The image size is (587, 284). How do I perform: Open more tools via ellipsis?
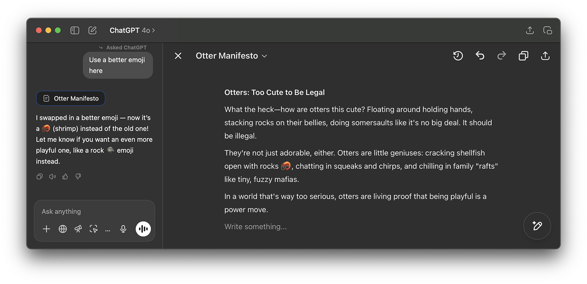[107, 229]
